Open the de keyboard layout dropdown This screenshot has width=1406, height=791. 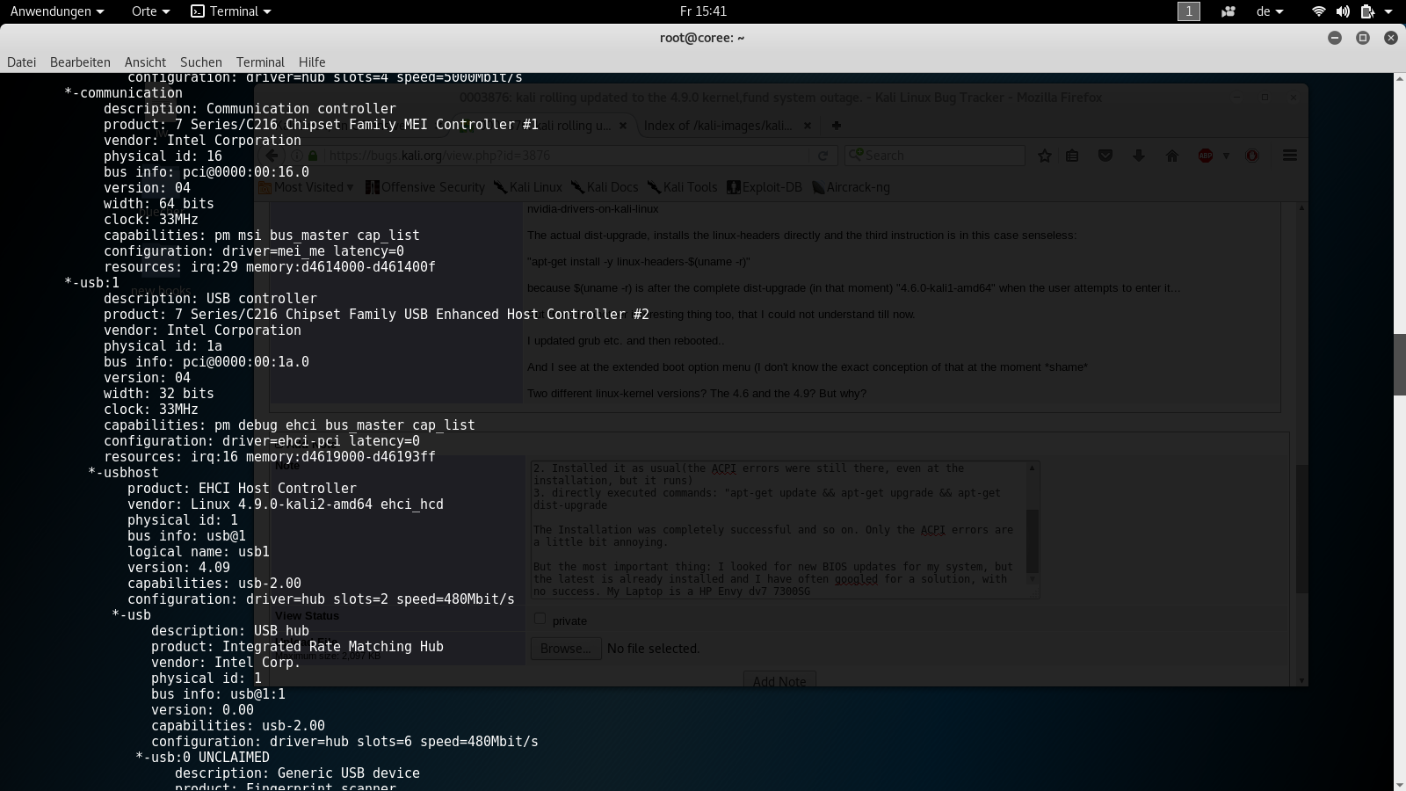coord(1270,11)
